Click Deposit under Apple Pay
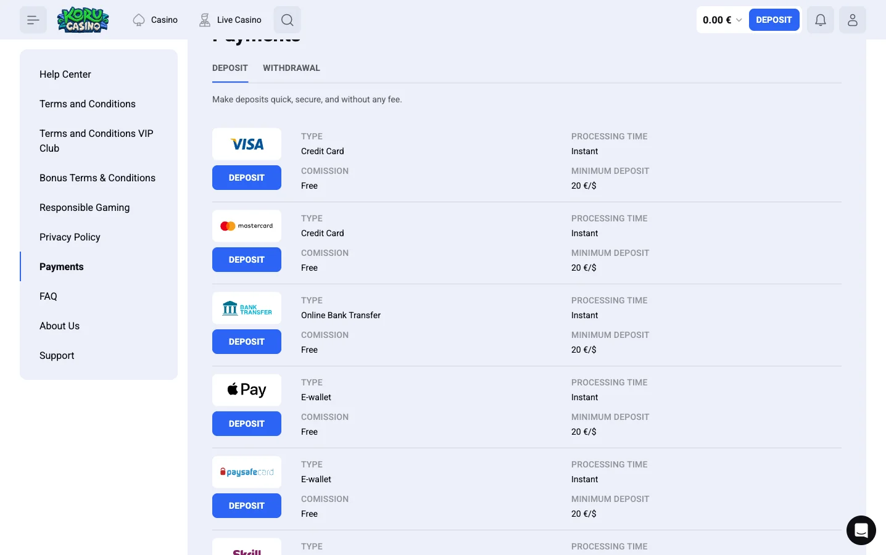Viewport: 886px width, 555px height. point(247,424)
